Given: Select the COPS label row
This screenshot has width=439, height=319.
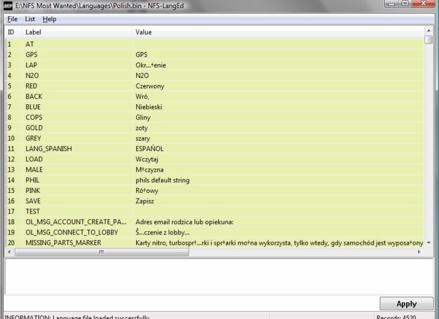Looking at the screenshot, I should tap(214, 117).
